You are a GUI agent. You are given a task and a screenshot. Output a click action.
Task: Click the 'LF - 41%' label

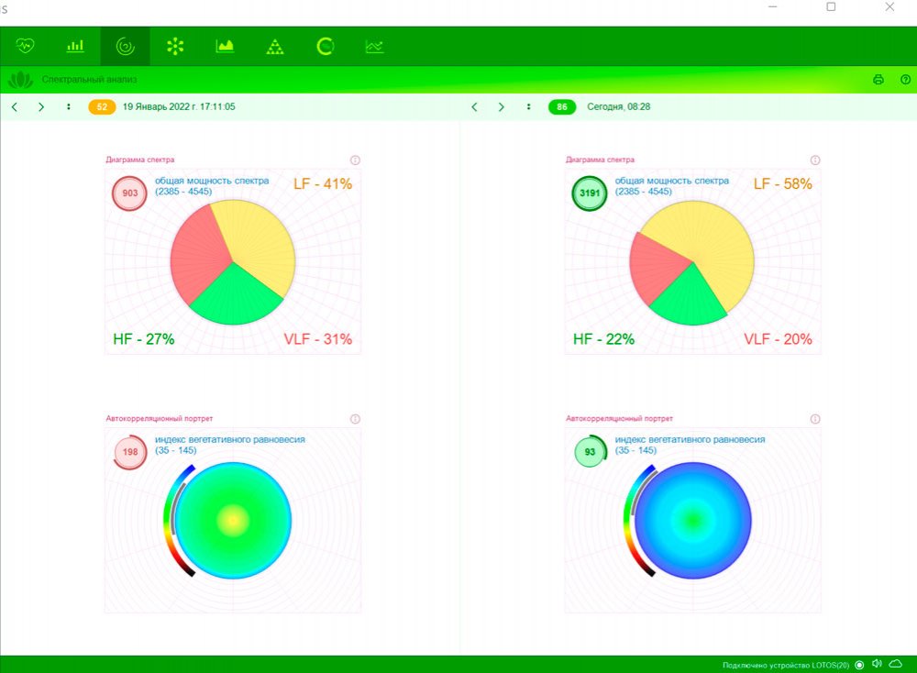323,184
